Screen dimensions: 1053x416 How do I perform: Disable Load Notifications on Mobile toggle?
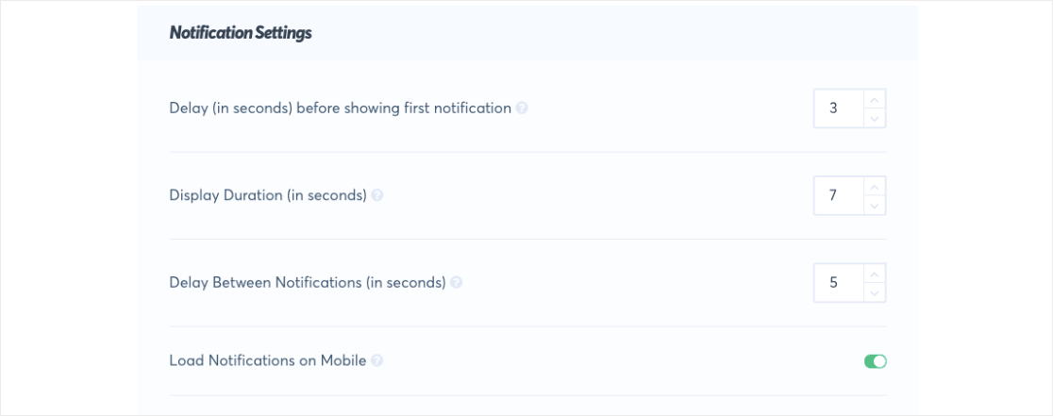[876, 361]
